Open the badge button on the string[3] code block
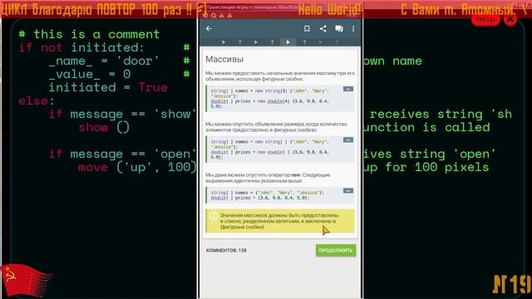 348,89
